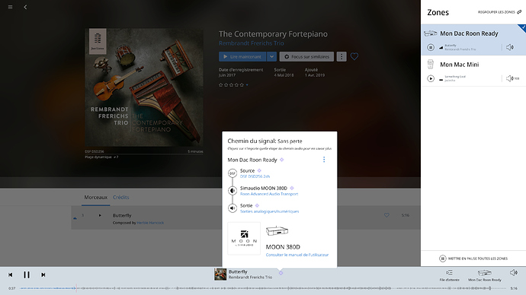Pause playback in the bottom bar
The width and height of the screenshot is (526, 295).
(27, 274)
